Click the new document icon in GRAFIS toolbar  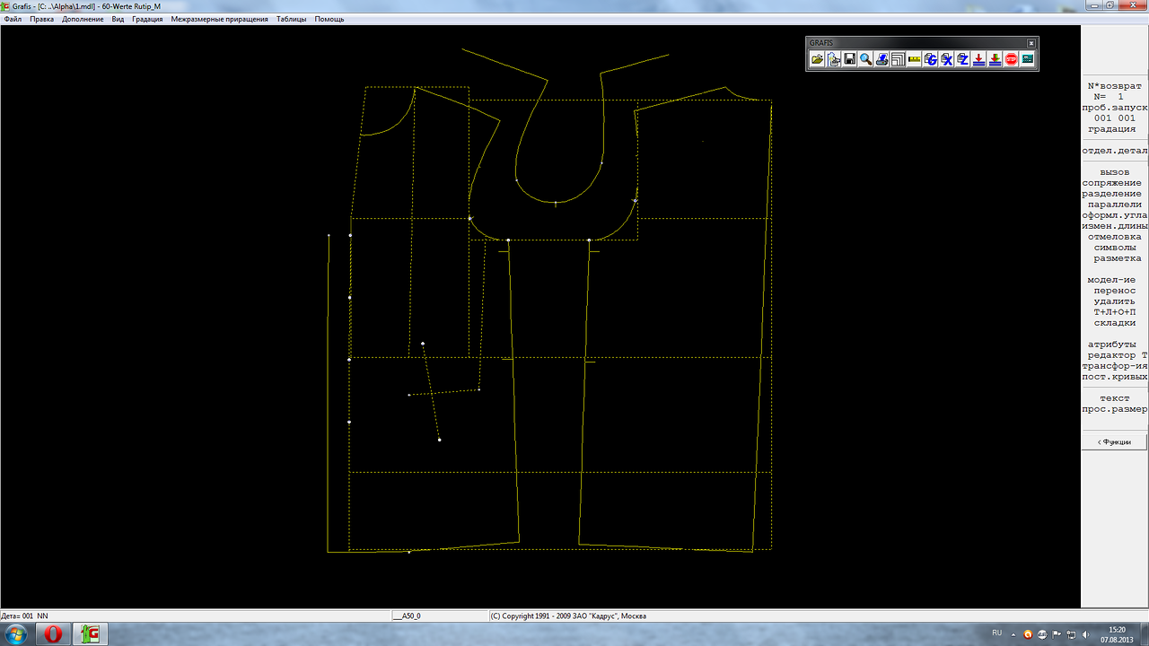(834, 59)
